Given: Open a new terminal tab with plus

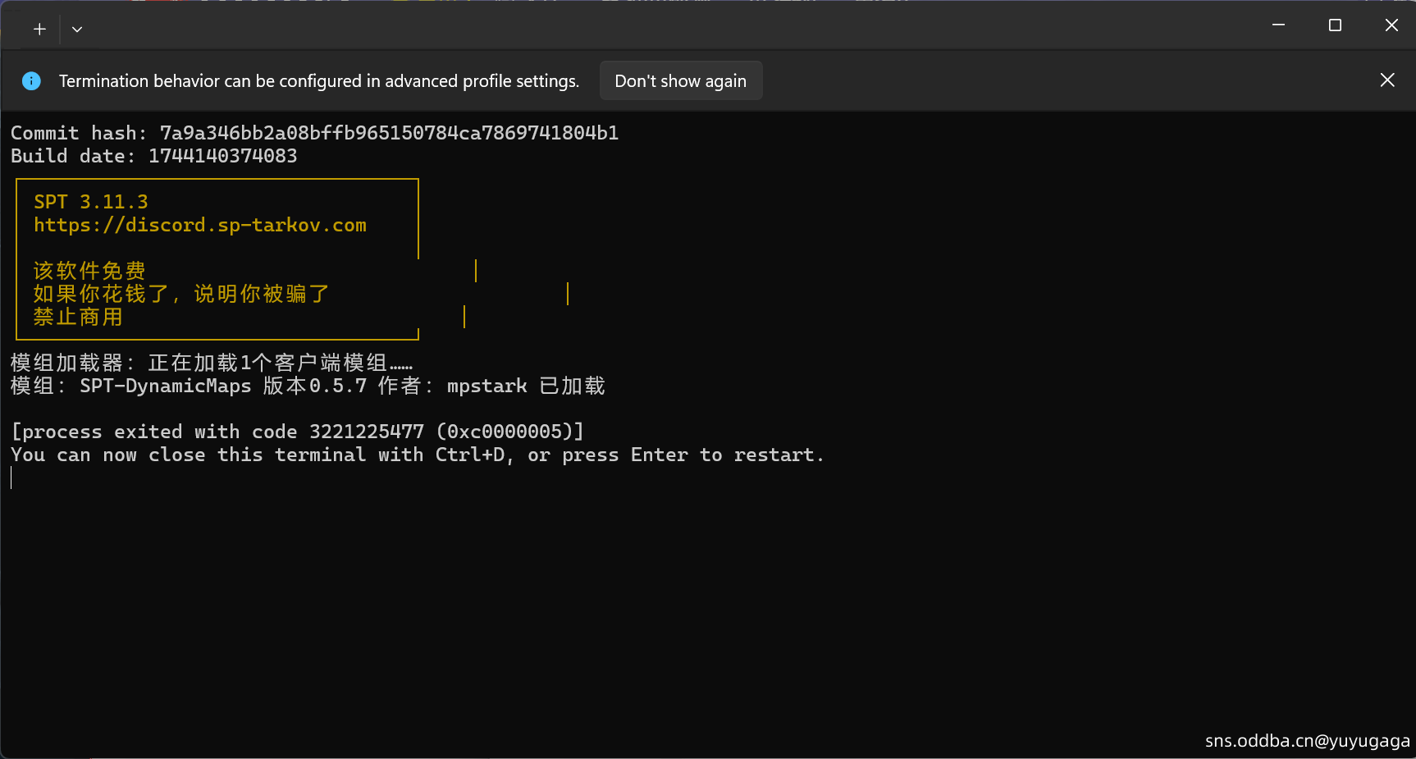Looking at the screenshot, I should [39, 30].
